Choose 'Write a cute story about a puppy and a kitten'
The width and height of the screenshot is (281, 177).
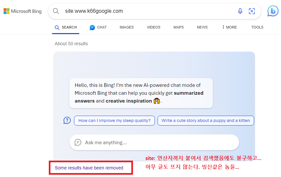tap(206, 121)
